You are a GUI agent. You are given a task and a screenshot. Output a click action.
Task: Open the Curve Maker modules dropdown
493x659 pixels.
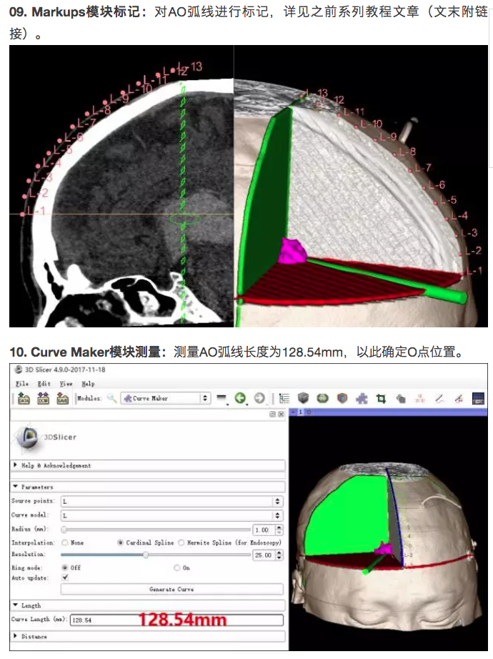(x=166, y=398)
